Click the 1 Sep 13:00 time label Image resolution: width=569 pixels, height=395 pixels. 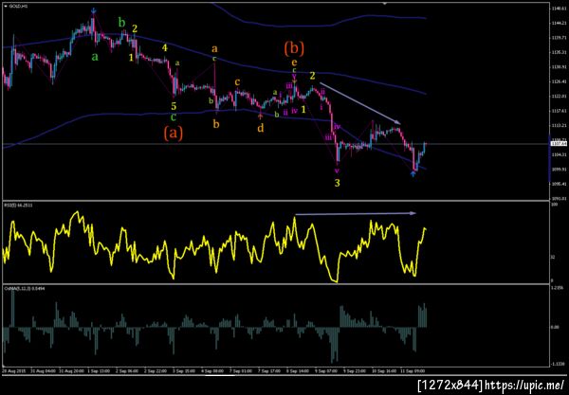pyautogui.click(x=99, y=371)
